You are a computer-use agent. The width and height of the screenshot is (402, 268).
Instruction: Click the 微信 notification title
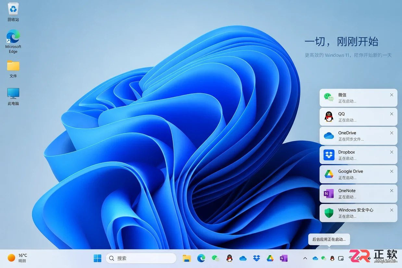point(342,95)
